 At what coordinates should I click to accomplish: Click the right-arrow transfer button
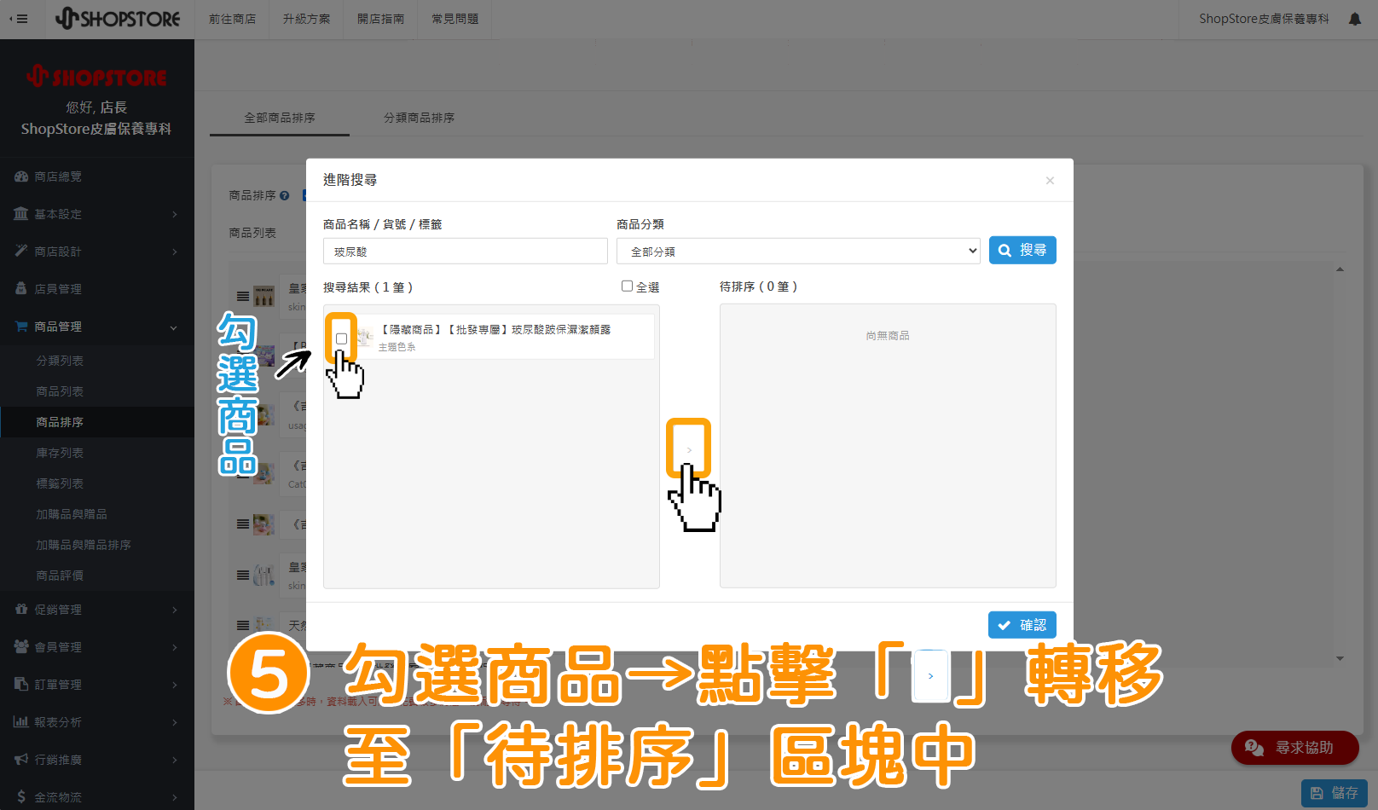tap(689, 449)
